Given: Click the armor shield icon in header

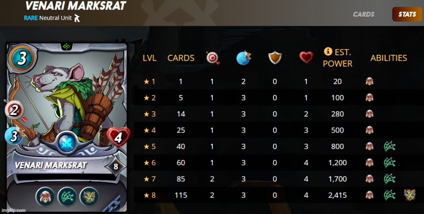Looking at the screenshot, I should pyautogui.click(x=275, y=58).
